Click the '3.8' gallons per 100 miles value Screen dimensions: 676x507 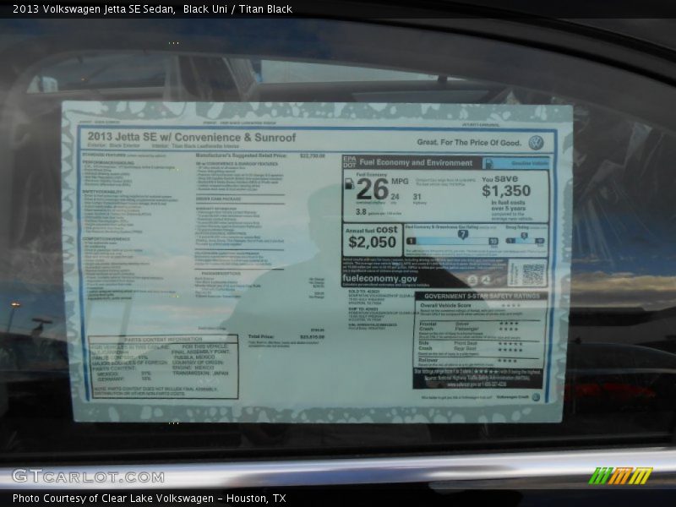click(362, 212)
